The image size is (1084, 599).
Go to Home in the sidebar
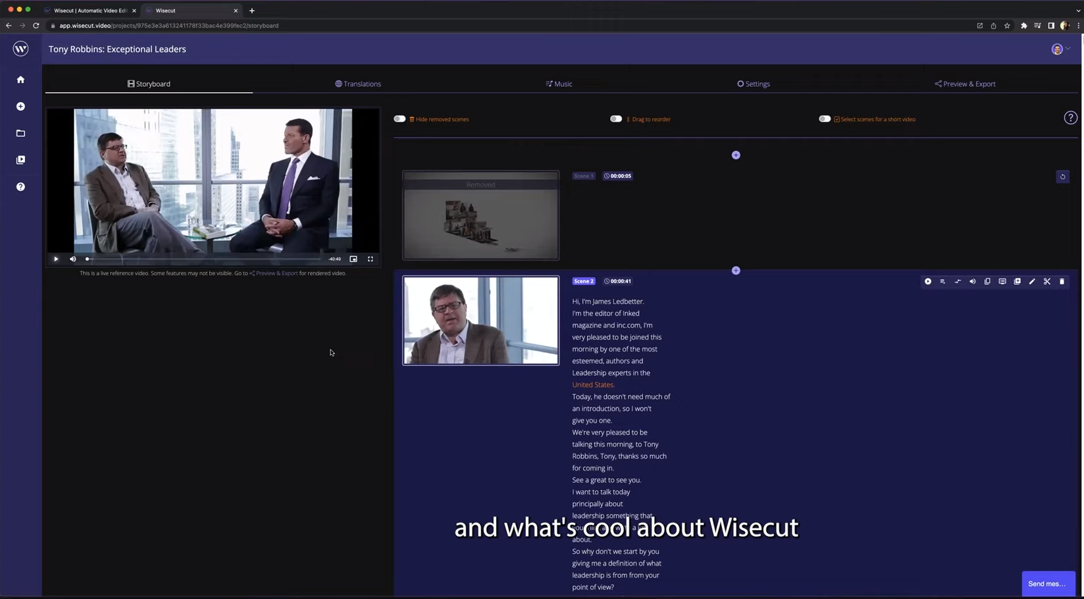click(x=20, y=80)
